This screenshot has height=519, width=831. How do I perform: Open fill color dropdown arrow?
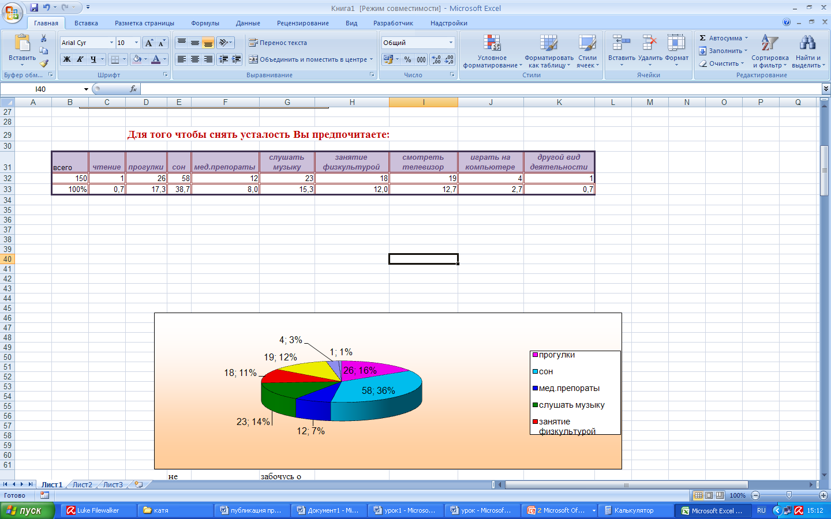146,59
